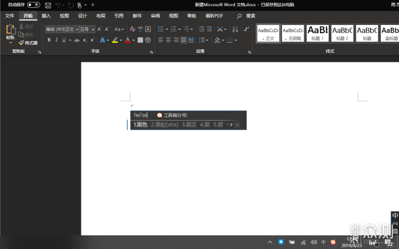Apply strikethrough formatting
Screen dimensions: 399x249
(x=77, y=40)
